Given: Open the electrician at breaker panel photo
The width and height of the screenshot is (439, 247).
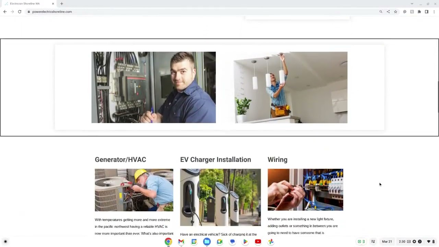Looking at the screenshot, I should [154, 87].
